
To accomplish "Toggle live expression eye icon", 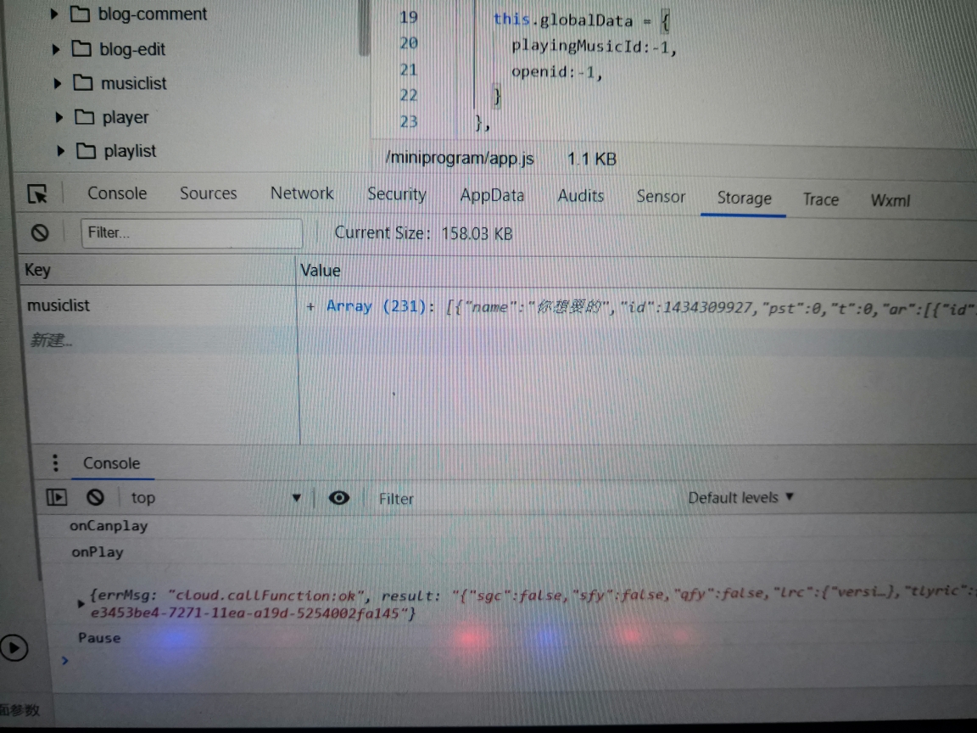I will (x=339, y=497).
